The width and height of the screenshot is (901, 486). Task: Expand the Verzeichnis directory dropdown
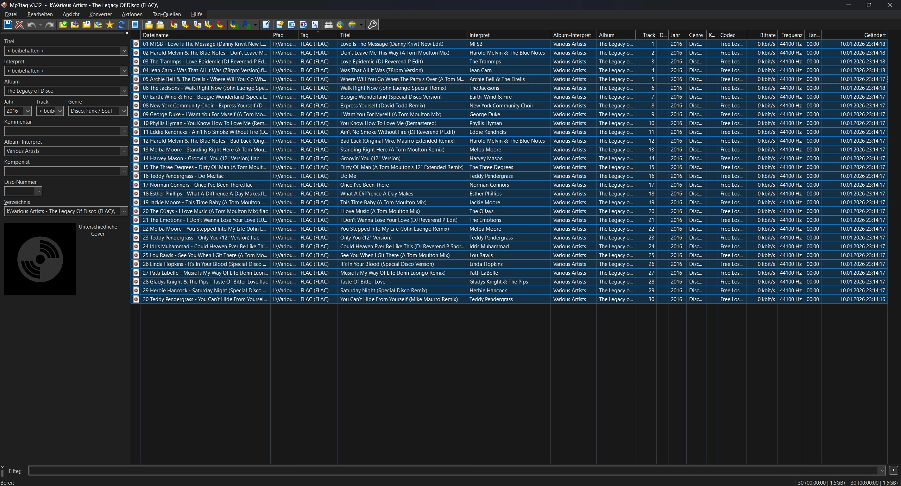point(124,211)
